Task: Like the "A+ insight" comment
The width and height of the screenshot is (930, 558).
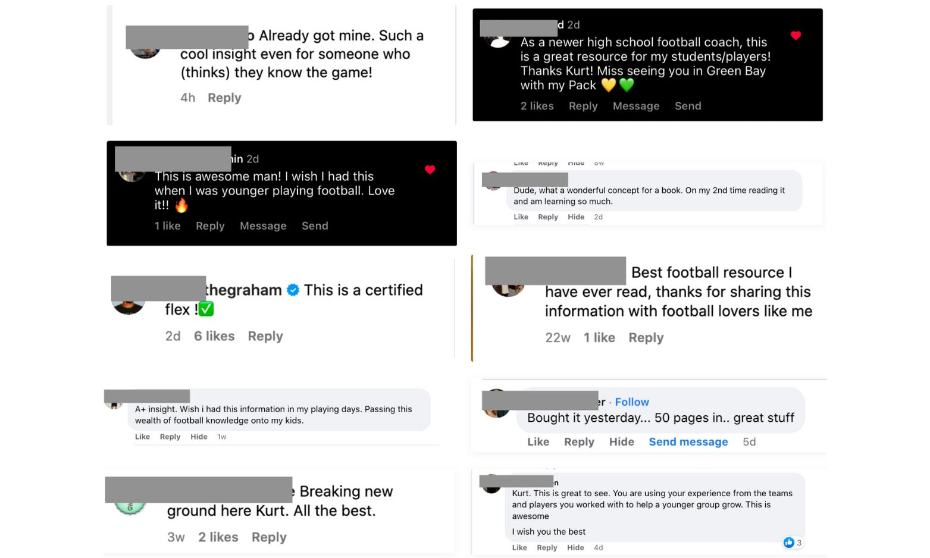Action: pos(142,437)
